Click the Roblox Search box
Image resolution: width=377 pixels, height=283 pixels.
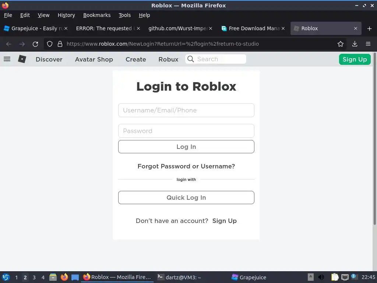[x=216, y=59]
